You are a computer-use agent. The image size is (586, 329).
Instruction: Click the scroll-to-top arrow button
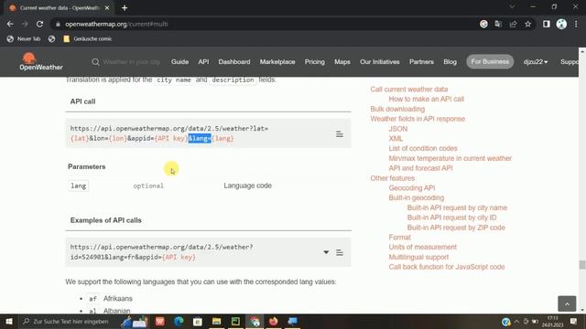(567, 303)
